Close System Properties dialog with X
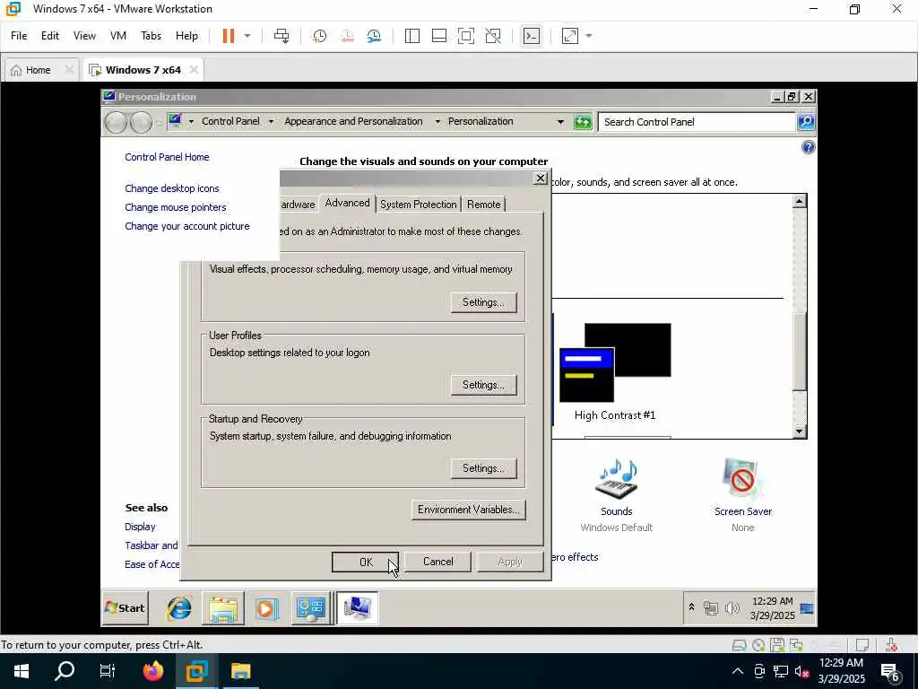Viewport: 918px width, 689px height. [541, 179]
